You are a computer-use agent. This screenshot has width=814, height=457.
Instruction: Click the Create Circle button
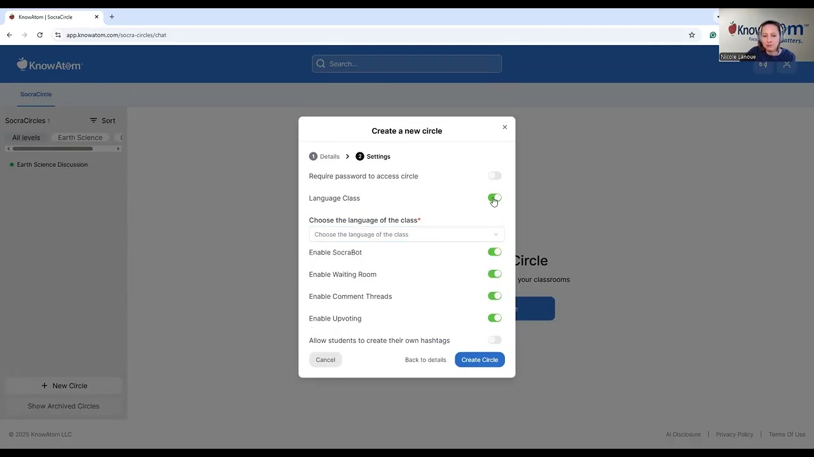479,360
